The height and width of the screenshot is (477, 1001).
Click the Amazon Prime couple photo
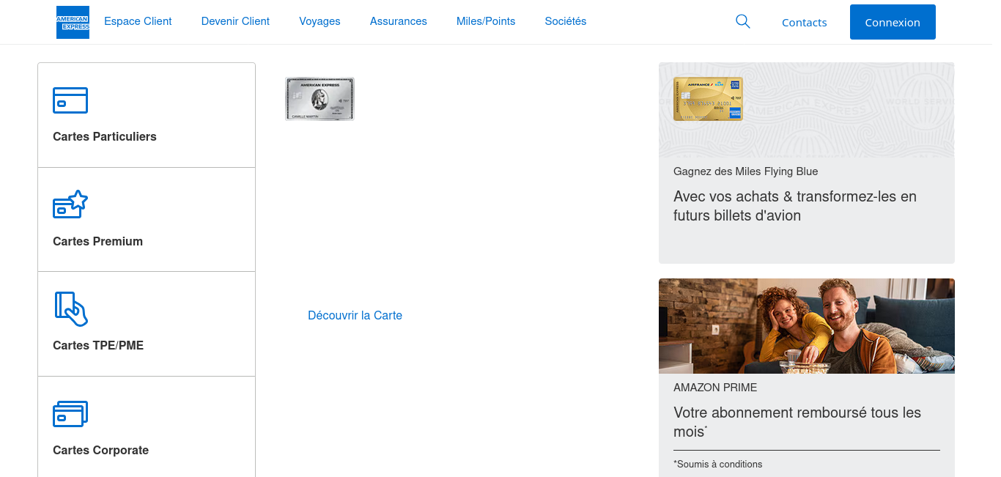tap(807, 326)
